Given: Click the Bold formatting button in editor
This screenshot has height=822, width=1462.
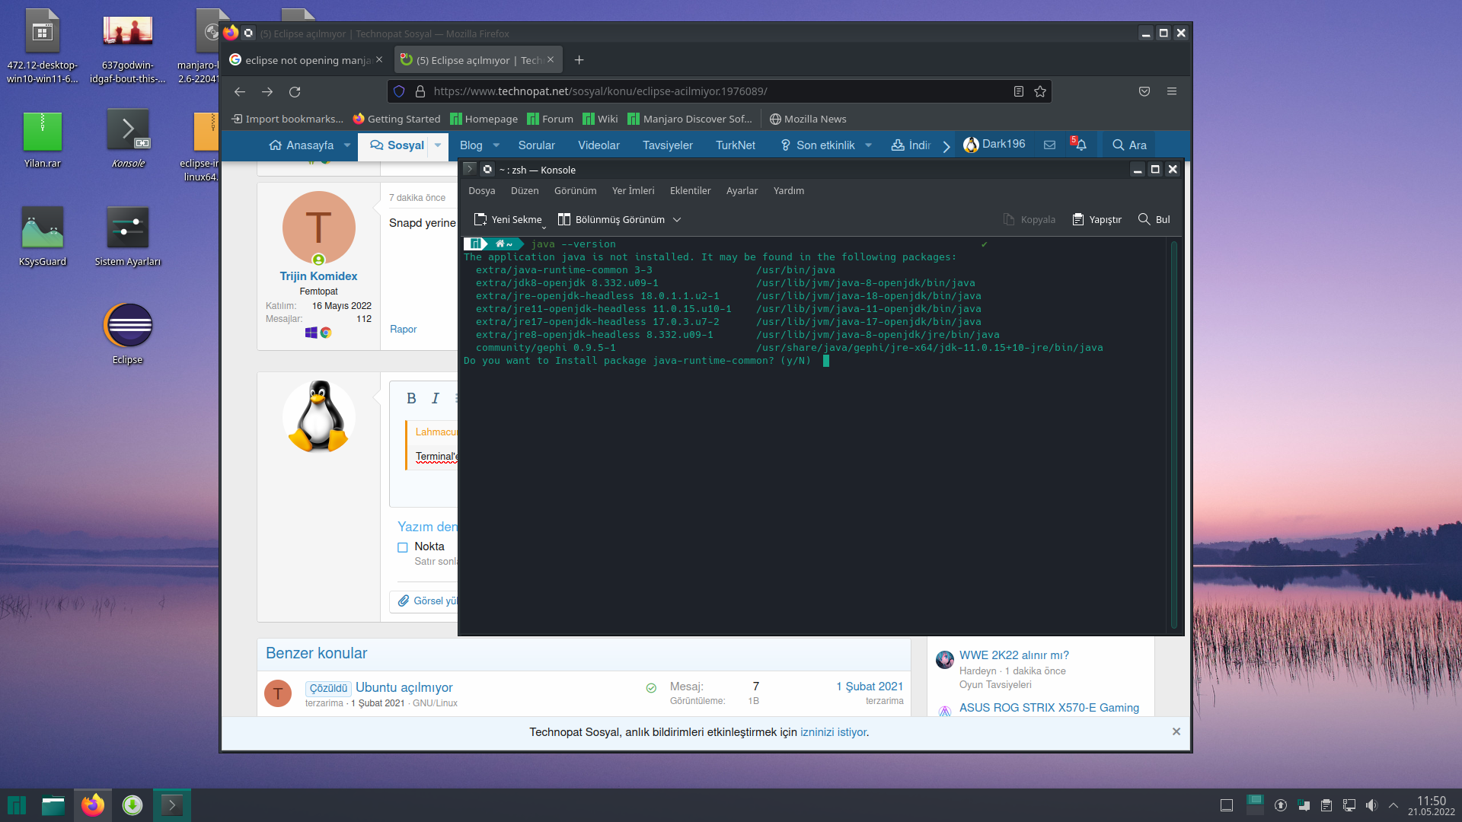Looking at the screenshot, I should pyautogui.click(x=411, y=398).
